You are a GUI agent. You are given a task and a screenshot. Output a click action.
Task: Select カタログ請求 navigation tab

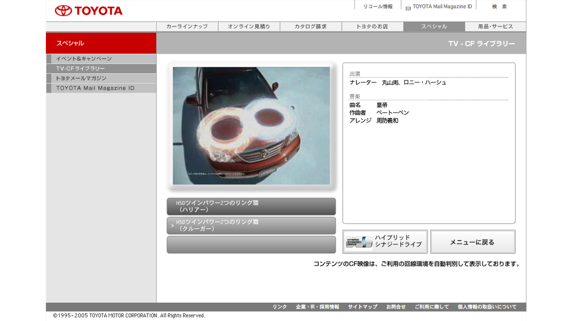pos(311,26)
